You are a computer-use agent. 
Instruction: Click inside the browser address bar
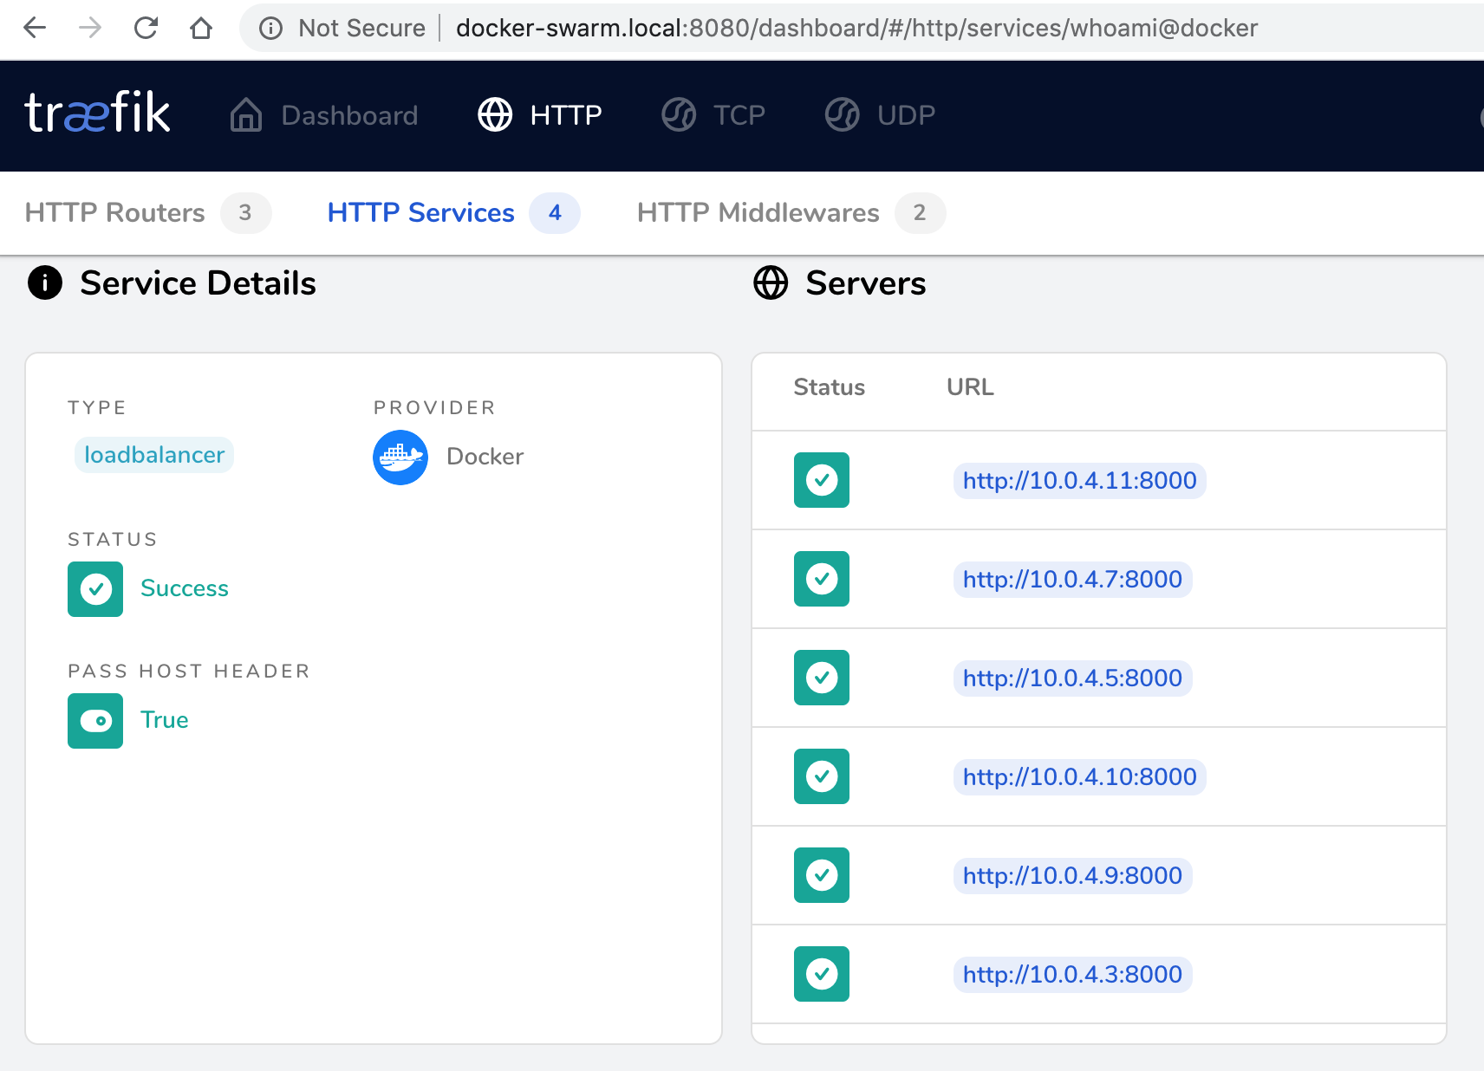(x=856, y=28)
